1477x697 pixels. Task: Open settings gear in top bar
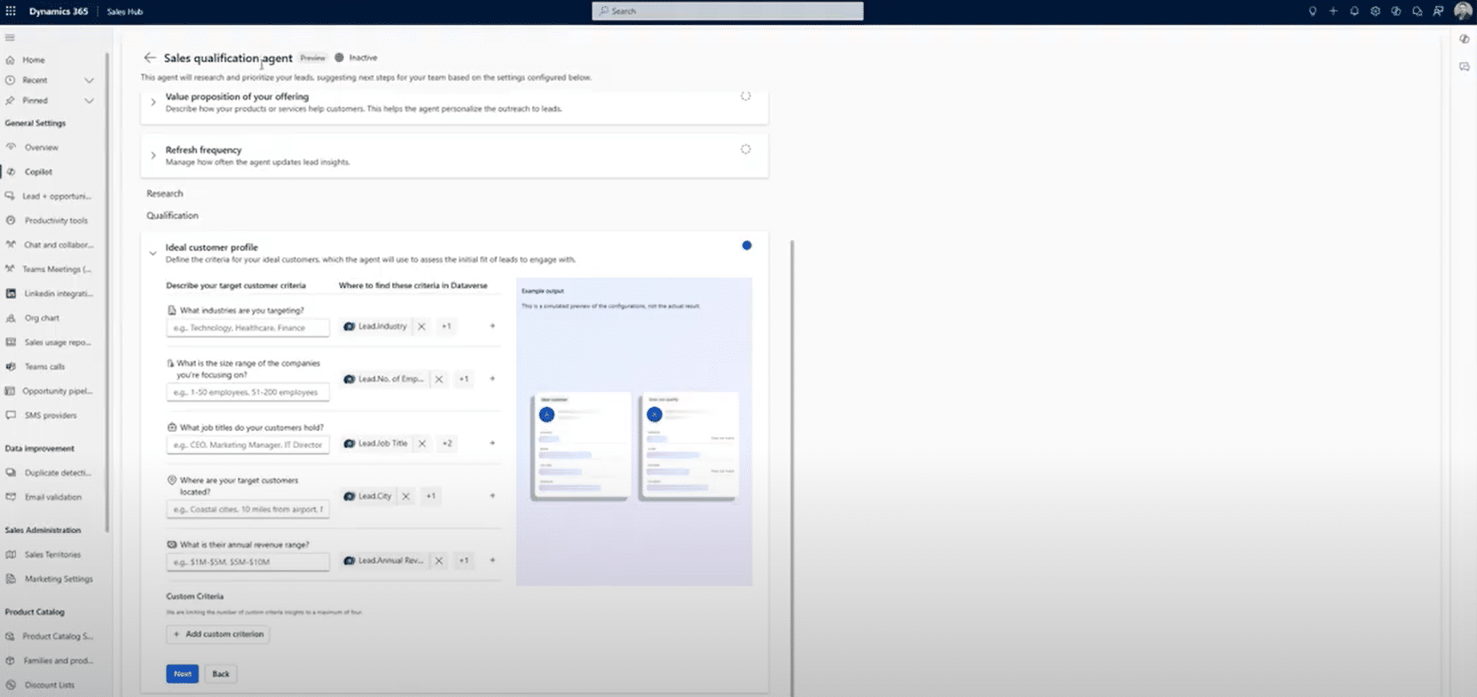point(1375,12)
